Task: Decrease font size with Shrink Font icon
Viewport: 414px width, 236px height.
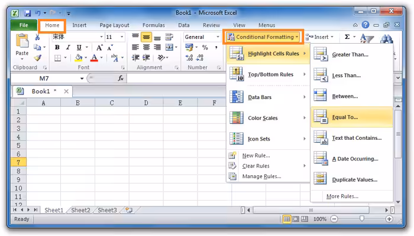Action: coord(111,48)
